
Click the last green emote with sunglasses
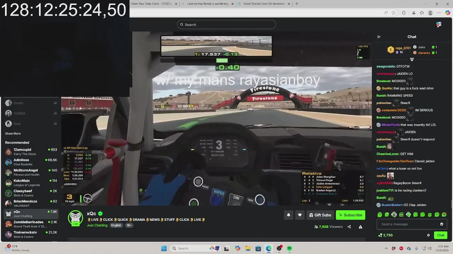(x=444, y=214)
